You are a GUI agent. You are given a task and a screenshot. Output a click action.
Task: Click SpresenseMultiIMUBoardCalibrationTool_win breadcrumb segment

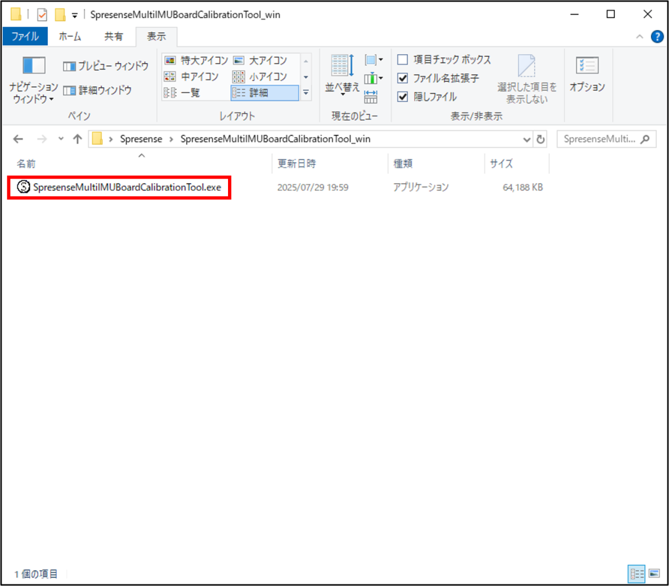click(x=275, y=139)
